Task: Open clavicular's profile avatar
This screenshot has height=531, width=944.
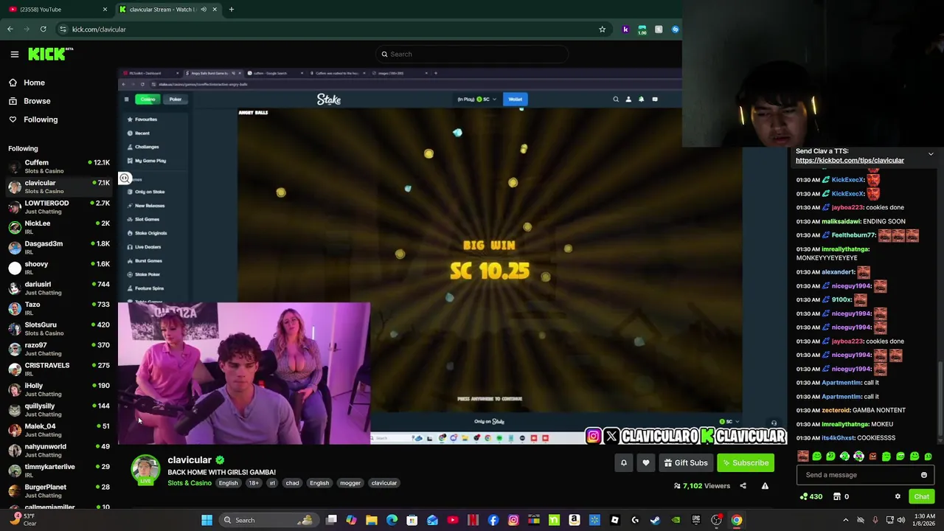Action: (x=145, y=470)
